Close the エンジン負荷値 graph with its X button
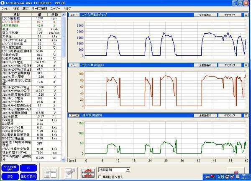This screenshot has width=251, height=181. pos(246,65)
